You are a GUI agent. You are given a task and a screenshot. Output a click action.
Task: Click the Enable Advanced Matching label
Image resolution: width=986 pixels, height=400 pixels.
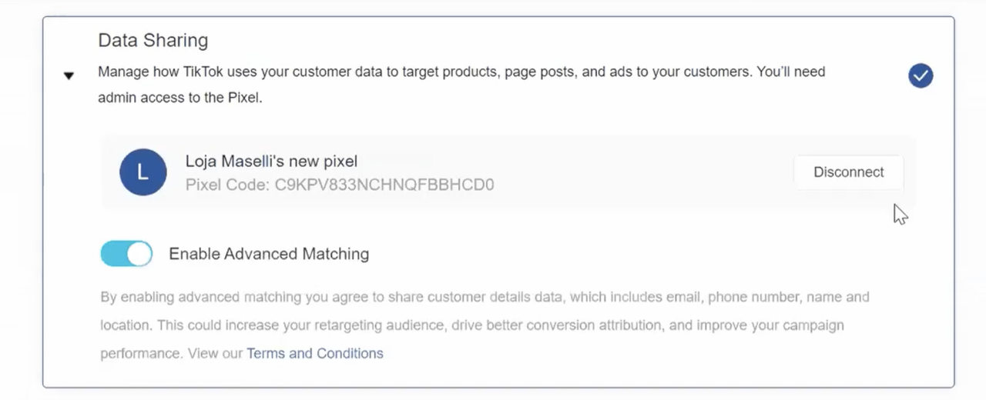coord(269,254)
